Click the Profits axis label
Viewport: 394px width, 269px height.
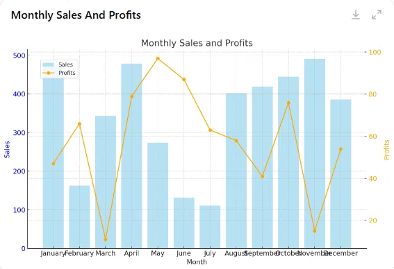386,150
